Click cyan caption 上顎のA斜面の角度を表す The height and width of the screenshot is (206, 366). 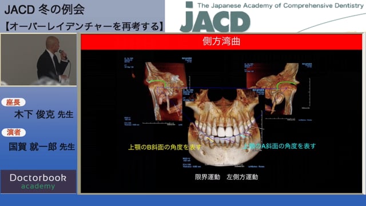point(280,146)
